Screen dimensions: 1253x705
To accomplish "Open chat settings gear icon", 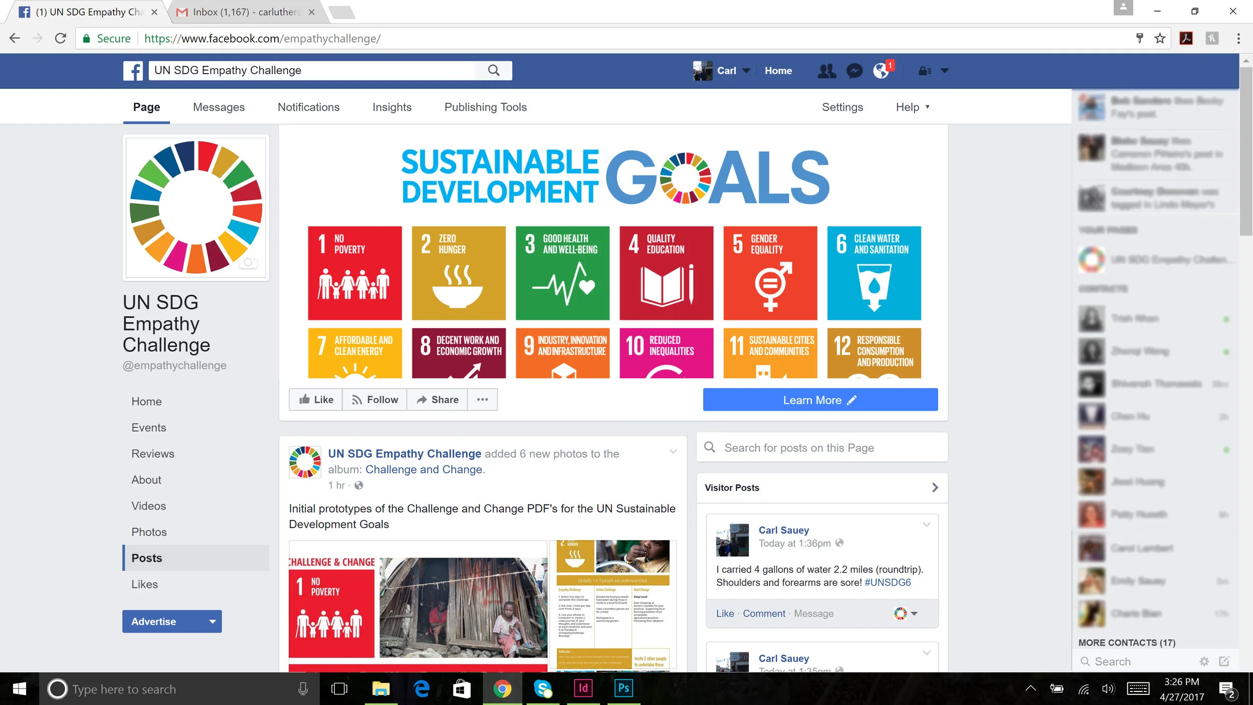I will pos(1204,661).
